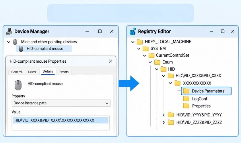Select HID-compliant mouse label in Device Manager tree
The height and width of the screenshot is (143, 241).
[45, 49]
